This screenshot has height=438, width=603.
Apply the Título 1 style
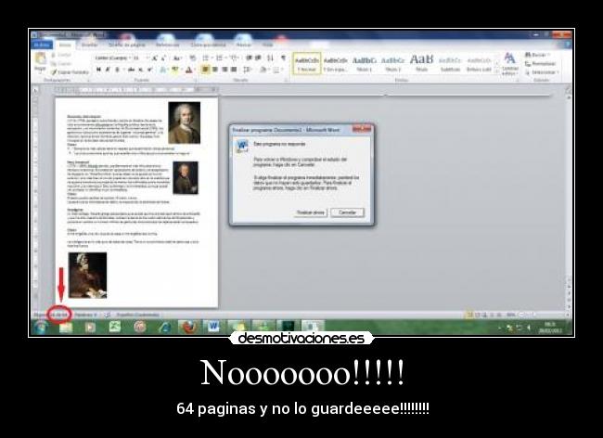[x=364, y=64]
